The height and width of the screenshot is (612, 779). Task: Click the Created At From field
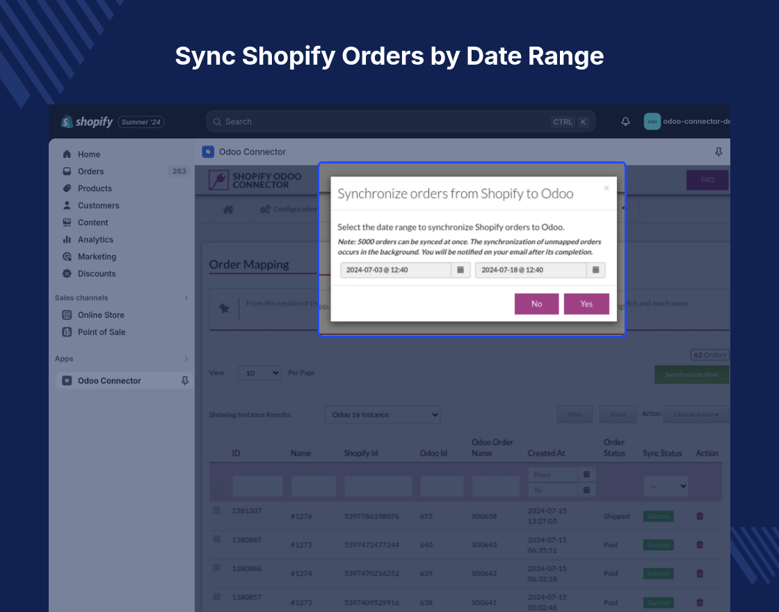554,474
